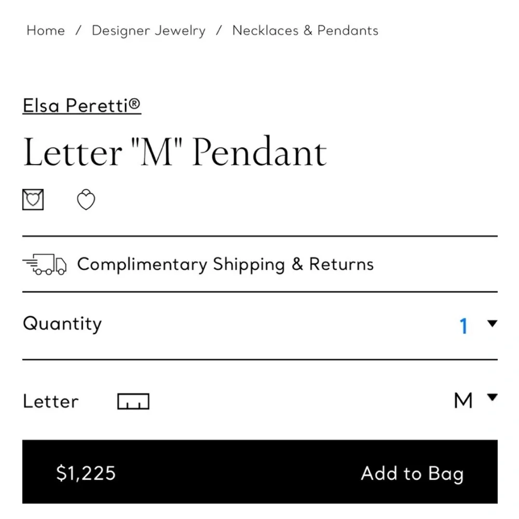Screen dimensions: 519x519
Task: Click the Quantity dropdown caret arrow
Action: (491, 324)
